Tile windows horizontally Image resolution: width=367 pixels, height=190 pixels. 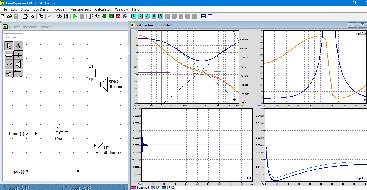204,16
